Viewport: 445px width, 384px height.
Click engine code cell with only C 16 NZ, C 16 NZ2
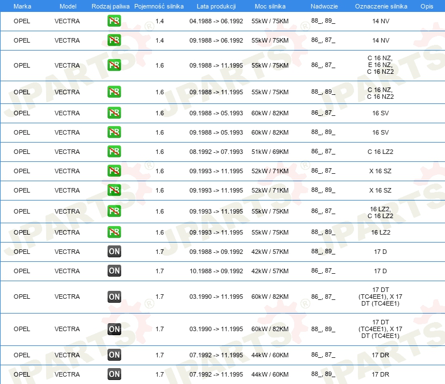point(381,93)
